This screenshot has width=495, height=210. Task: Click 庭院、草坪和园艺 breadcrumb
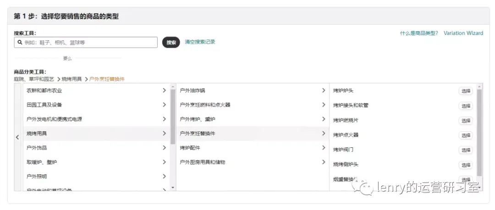click(x=34, y=79)
